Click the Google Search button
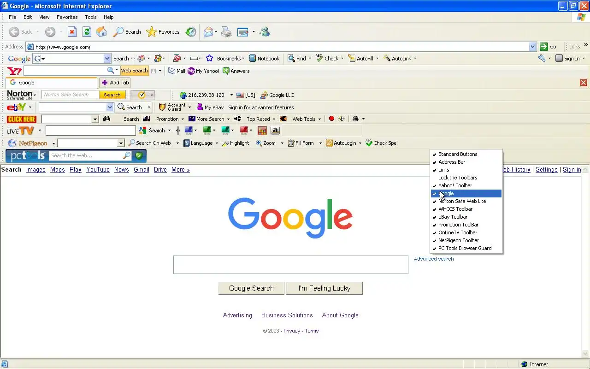The width and height of the screenshot is (590, 369). point(251,288)
